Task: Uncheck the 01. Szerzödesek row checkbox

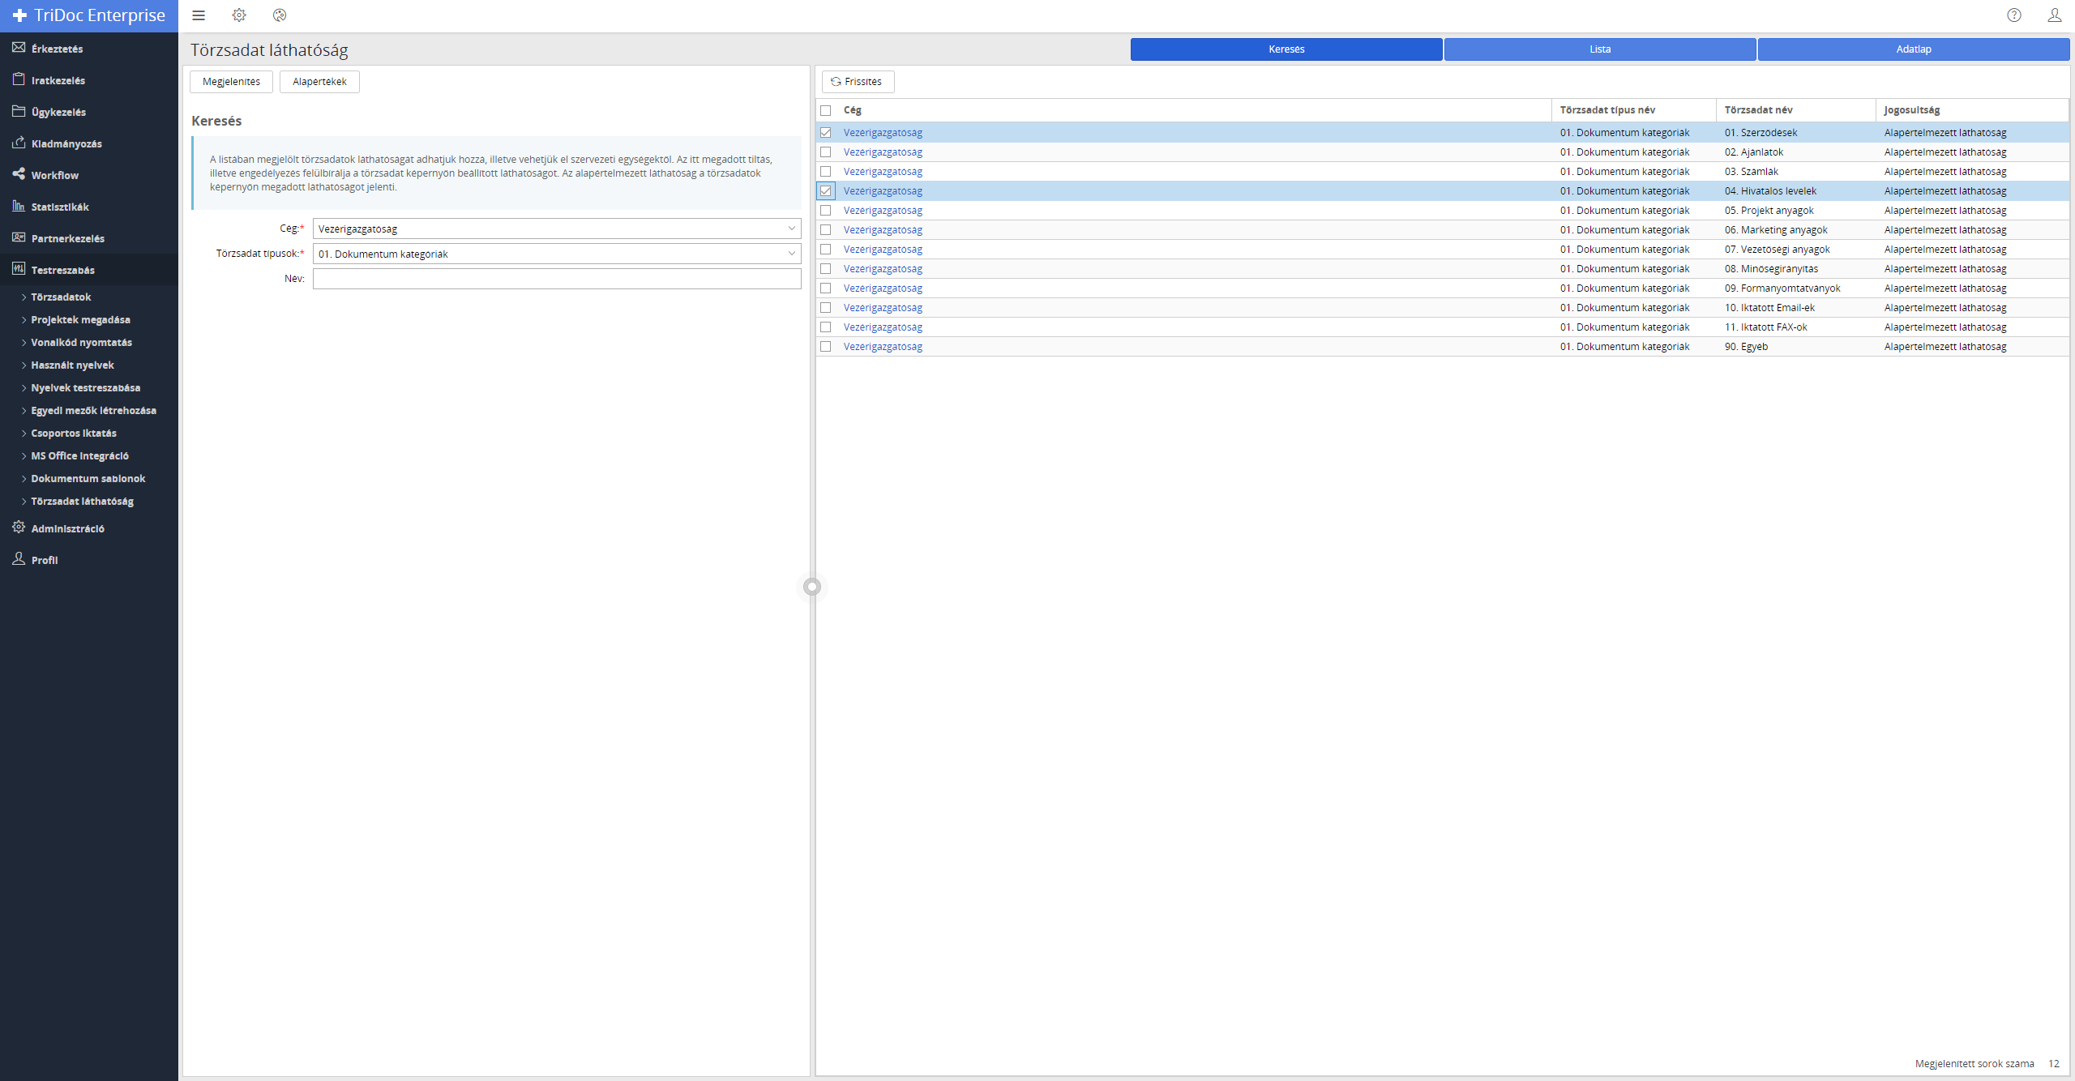Action: coord(826,133)
